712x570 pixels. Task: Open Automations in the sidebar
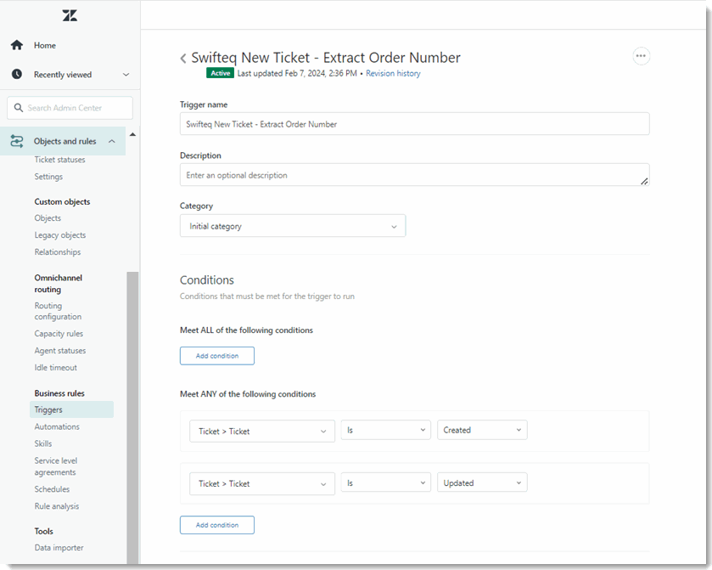click(x=57, y=426)
